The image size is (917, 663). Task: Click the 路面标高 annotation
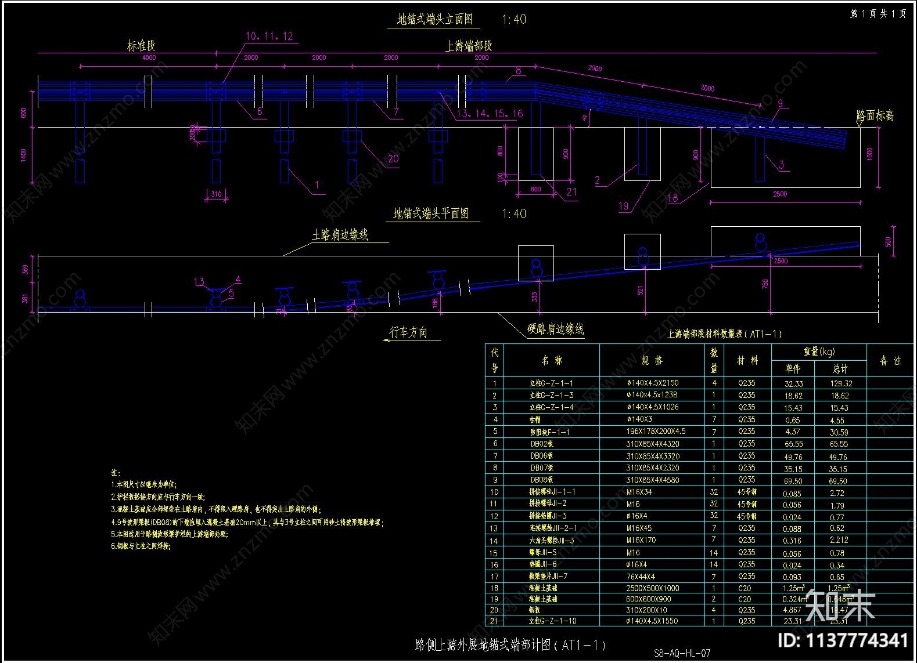[x=875, y=115]
